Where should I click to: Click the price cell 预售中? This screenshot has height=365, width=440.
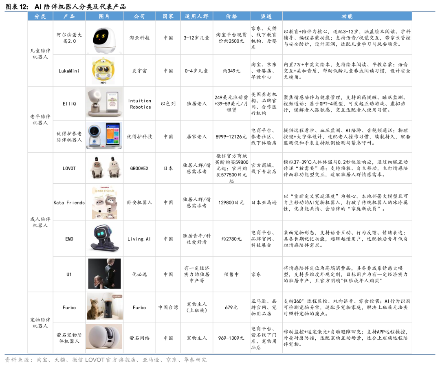point(231,275)
